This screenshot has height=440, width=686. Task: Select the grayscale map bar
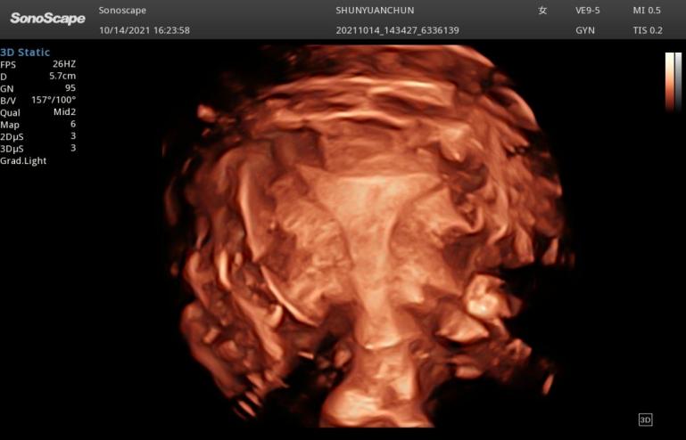(679, 80)
